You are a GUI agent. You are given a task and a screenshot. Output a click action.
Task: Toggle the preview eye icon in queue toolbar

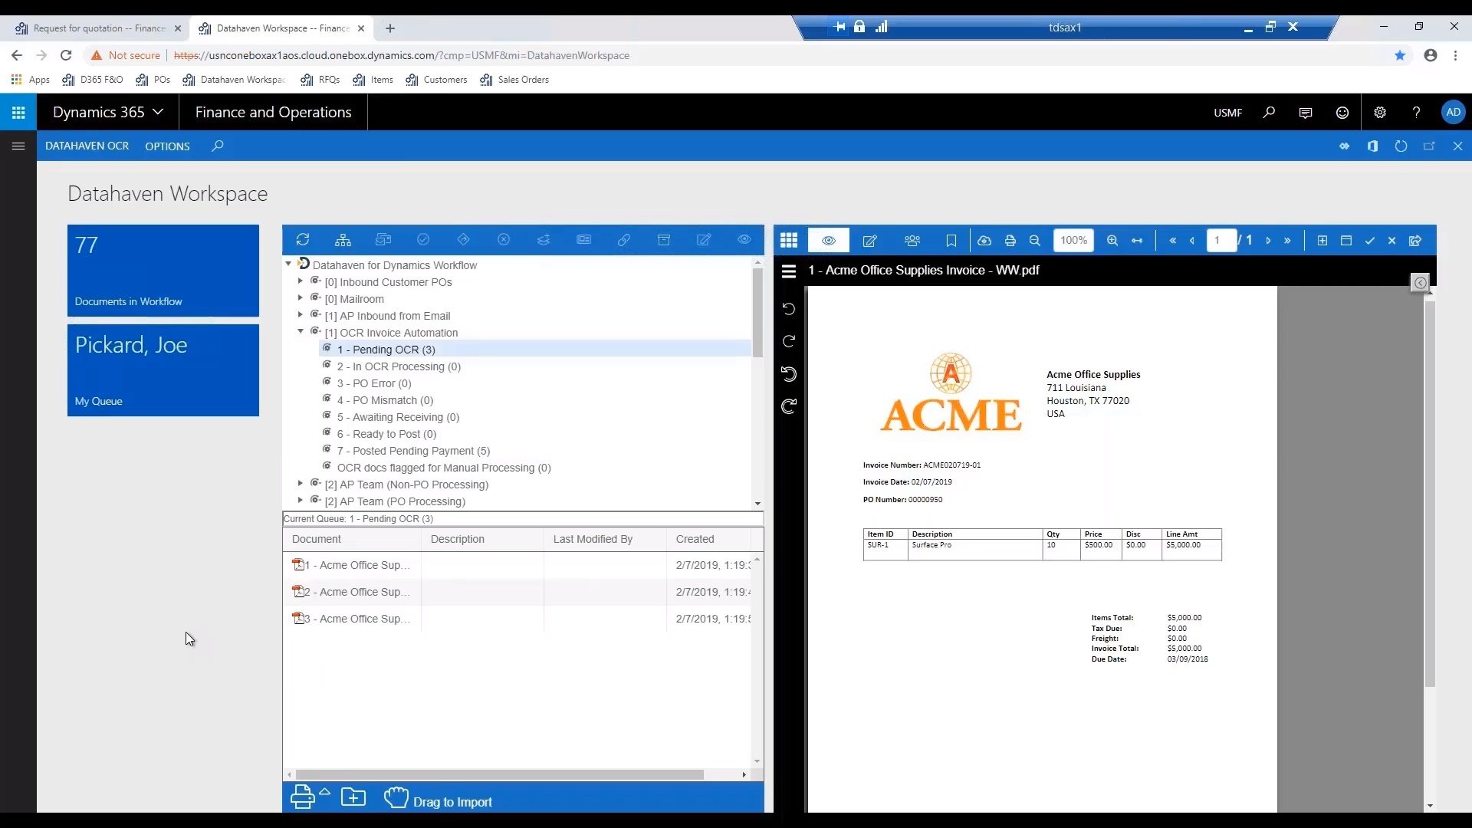point(744,240)
